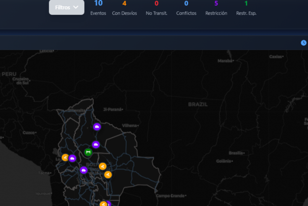Click the lower orange detour marker in the eastern pair

tap(108, 175)
